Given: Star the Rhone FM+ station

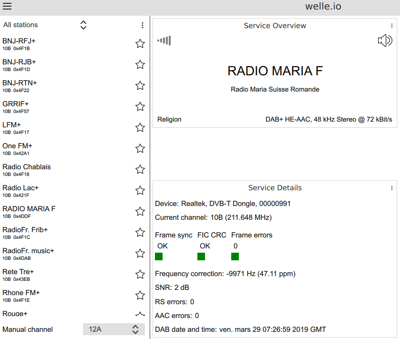Looking at the screenshot, I should pyautogui.click(x=140, y=296).
